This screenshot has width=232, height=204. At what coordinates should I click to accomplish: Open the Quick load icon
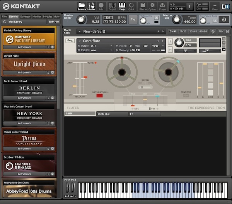click(131, 6)
